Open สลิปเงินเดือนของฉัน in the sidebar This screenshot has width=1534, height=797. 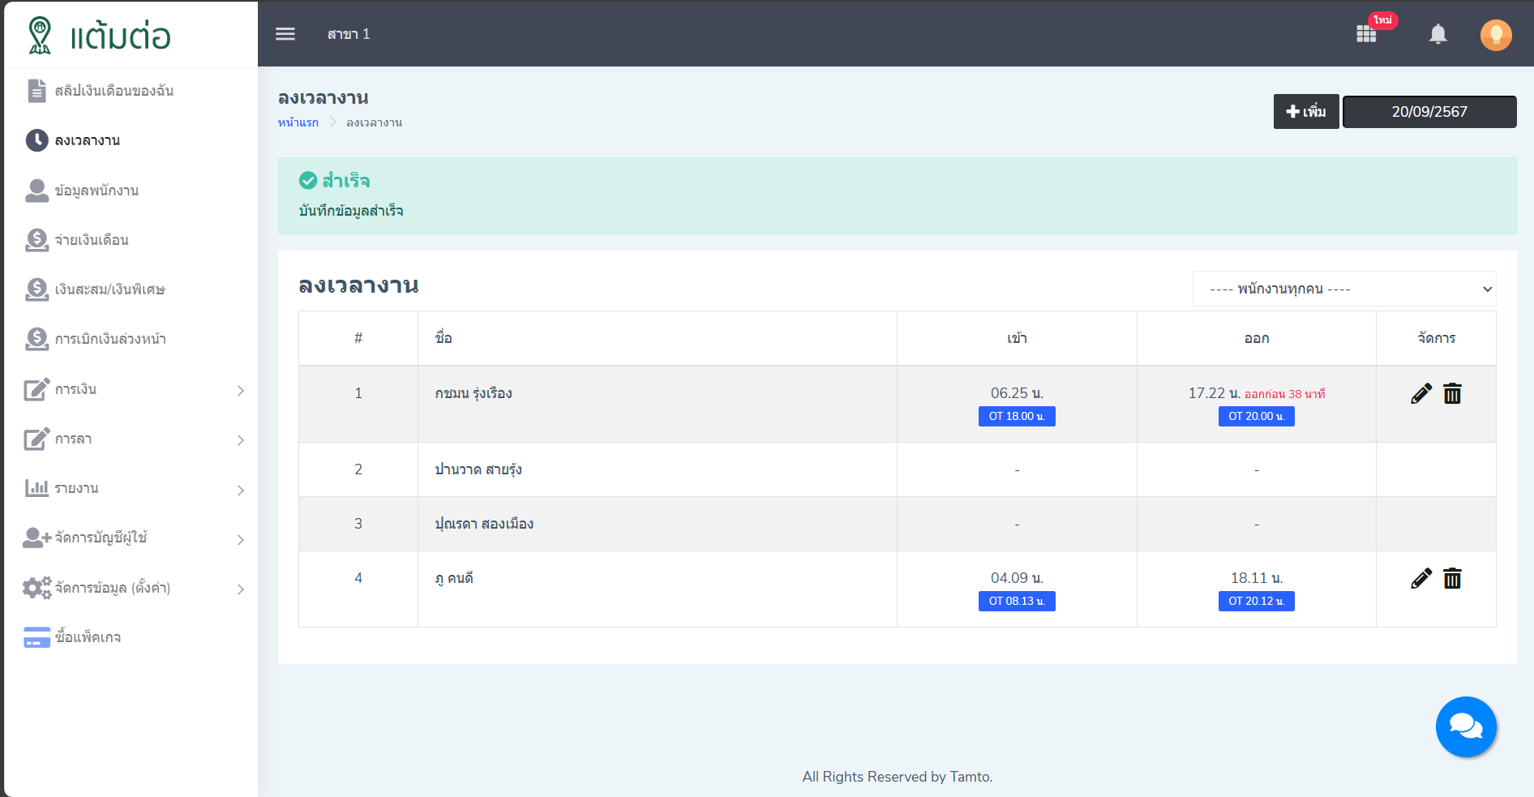click(x=114, y=91)
